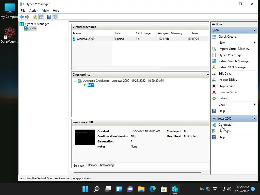This screenshot has width=260, height=195.
Task: Expand the New submenu arrow
Action: [x=255, y=43]
